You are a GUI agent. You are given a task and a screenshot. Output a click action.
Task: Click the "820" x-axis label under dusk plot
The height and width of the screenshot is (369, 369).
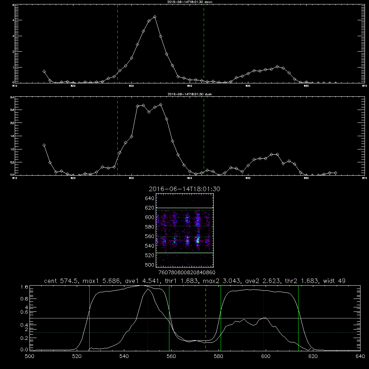[73, 178]
